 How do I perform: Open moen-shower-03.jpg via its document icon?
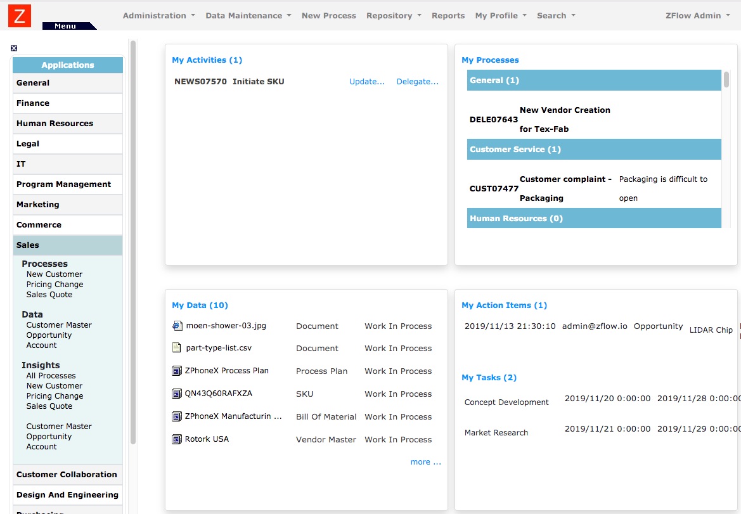tap(176, 325)
